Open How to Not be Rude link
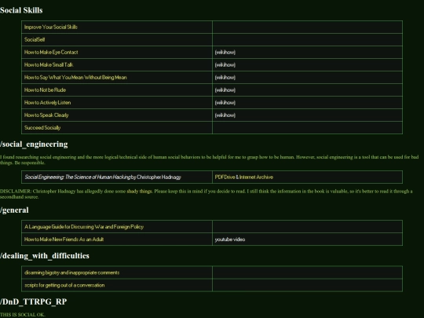424x318 pixels. coord(46,90)
